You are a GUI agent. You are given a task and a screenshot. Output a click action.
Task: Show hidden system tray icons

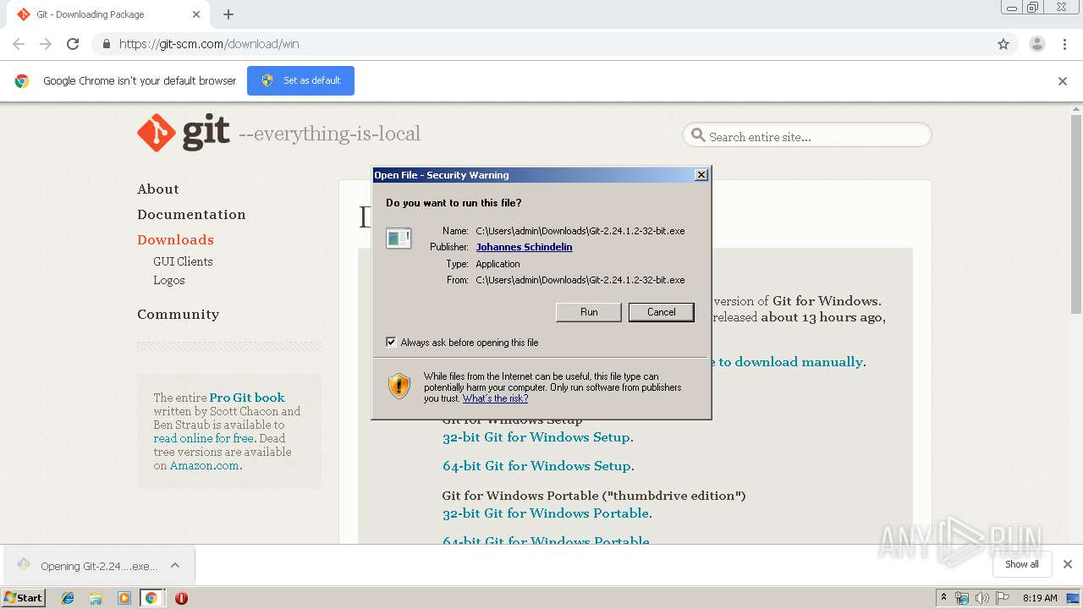943,598
